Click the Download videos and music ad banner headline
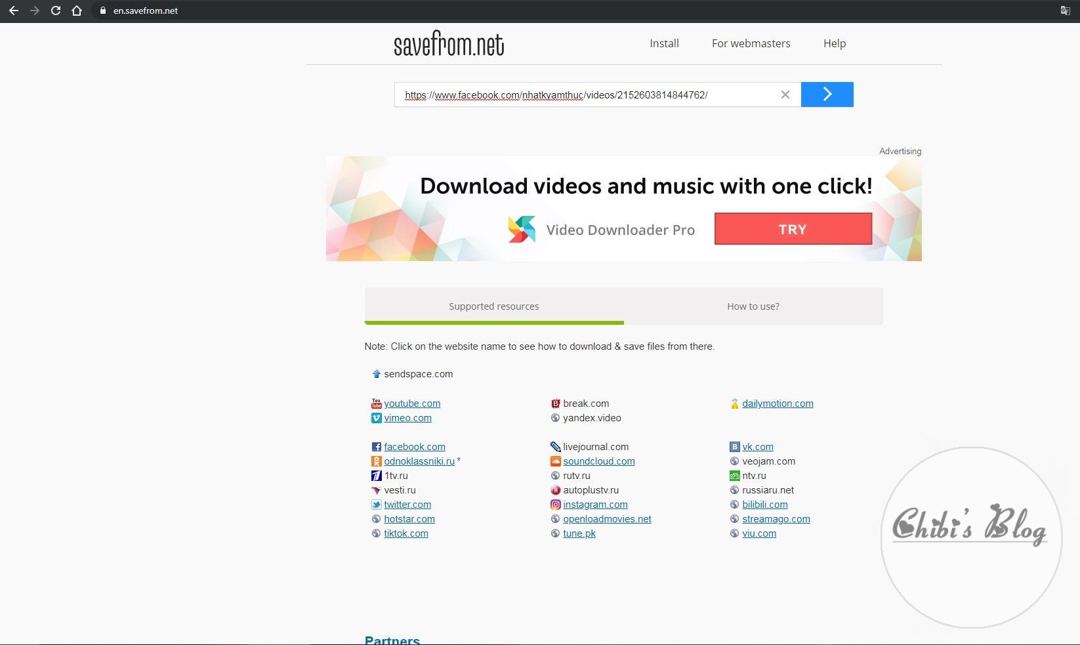Viewport: 1080px width, 645px height. (646, 186)
